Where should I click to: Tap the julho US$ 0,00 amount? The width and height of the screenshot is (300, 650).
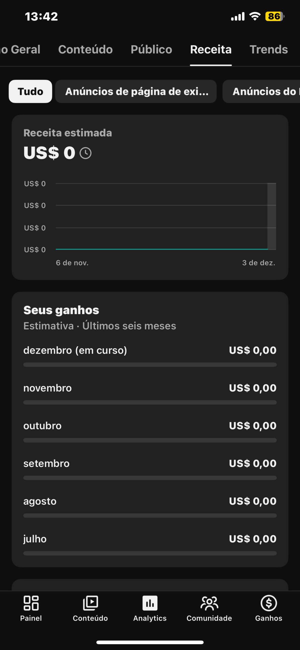[x=253, y=539]
